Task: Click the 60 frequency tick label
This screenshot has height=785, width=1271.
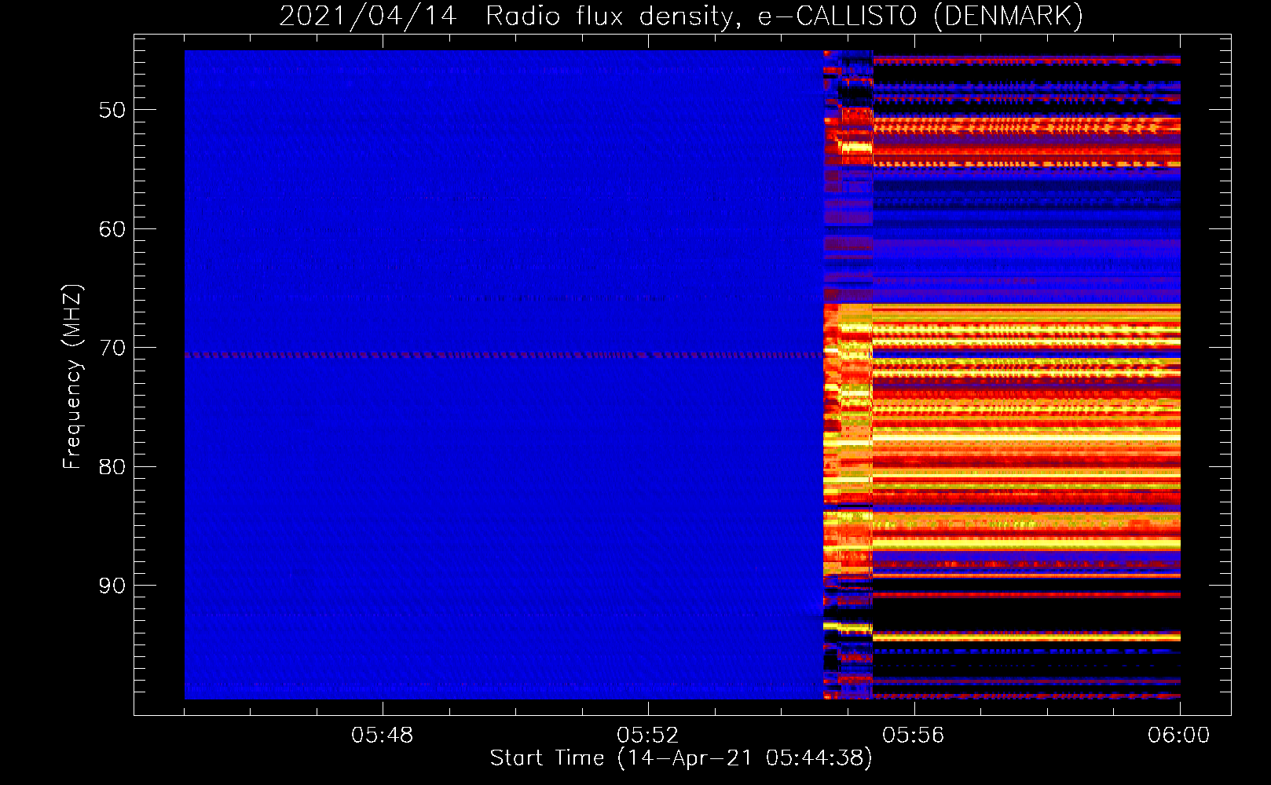Action: (112, 229)
